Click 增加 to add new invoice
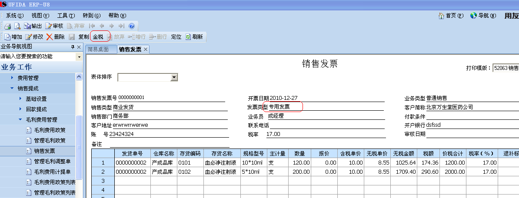Screen dimensions: 519x198 click(x=13, y=37)
